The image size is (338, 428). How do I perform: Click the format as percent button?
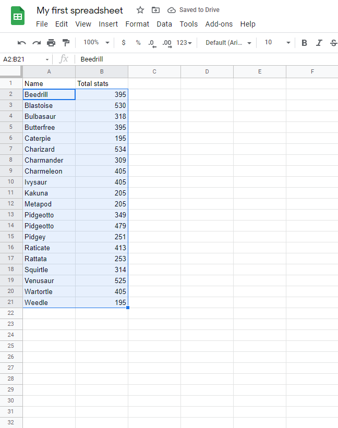[x=138, y=43]
